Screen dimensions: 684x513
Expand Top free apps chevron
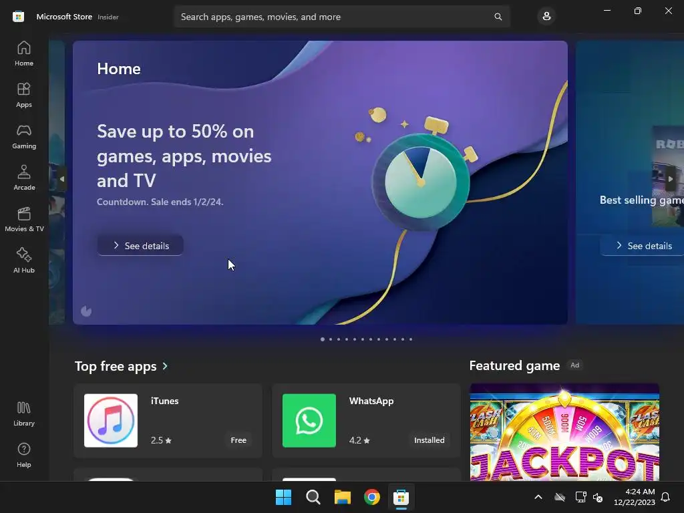[x=165, y=366]
